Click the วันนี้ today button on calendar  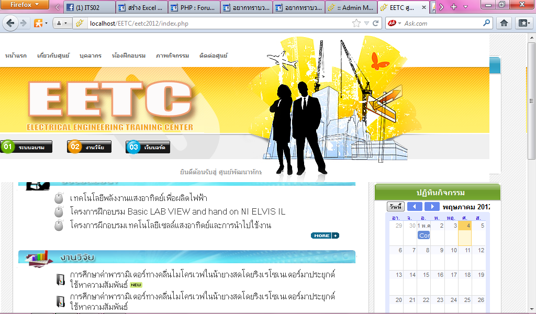(396, 206)
